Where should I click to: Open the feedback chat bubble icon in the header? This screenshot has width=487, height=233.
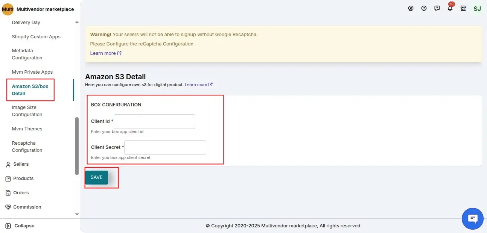(x=437, y=8)
